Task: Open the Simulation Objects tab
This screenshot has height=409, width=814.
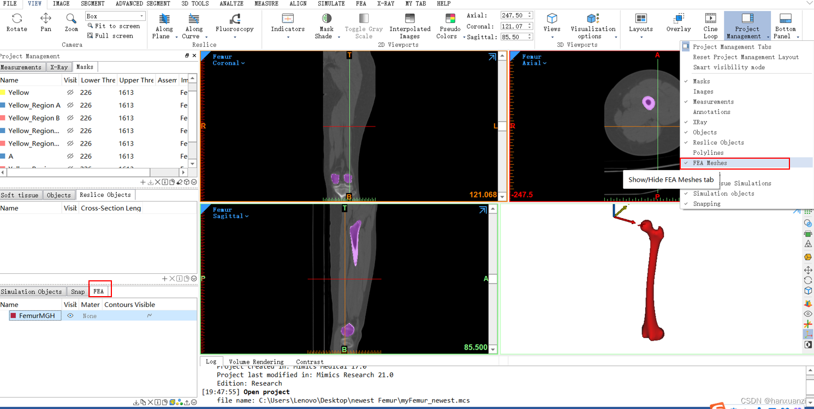Action: (32, 292)
